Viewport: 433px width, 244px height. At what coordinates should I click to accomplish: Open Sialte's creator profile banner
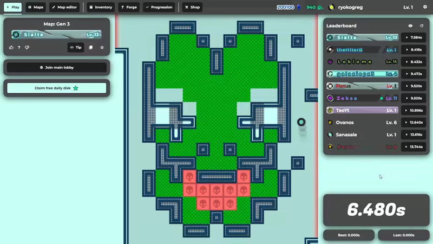click(x=56, y=35)
